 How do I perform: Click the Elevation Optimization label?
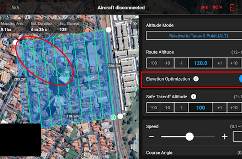[x=168, y=79]
